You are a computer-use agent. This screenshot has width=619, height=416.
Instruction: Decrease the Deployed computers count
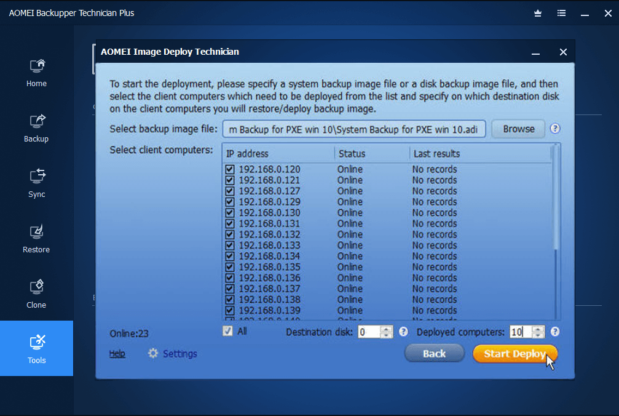538,335
